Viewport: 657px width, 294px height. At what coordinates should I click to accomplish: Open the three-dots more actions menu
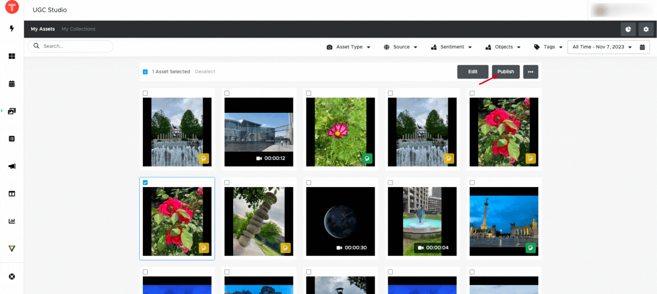pyautogui.click(x=530, y=72)
